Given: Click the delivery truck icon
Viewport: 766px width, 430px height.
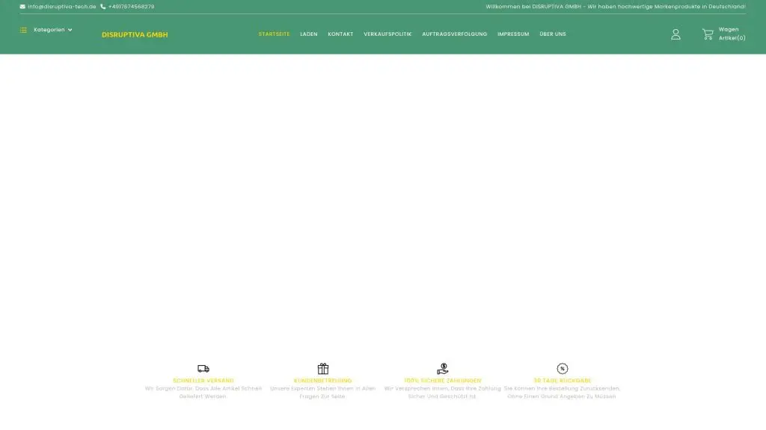Looking at the screenshot, I should [x=203, y=369].
